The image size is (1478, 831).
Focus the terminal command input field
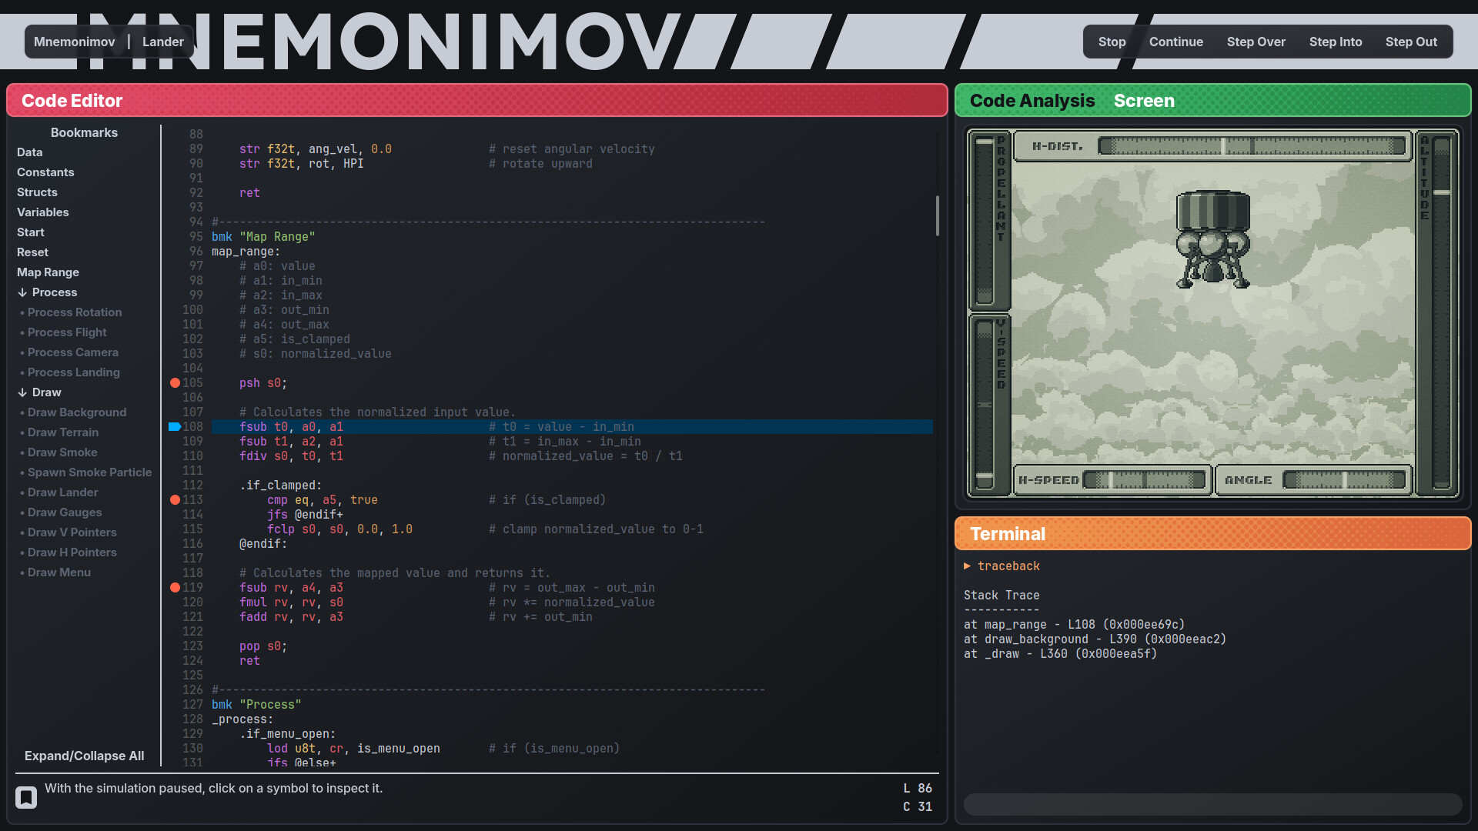1212,804
